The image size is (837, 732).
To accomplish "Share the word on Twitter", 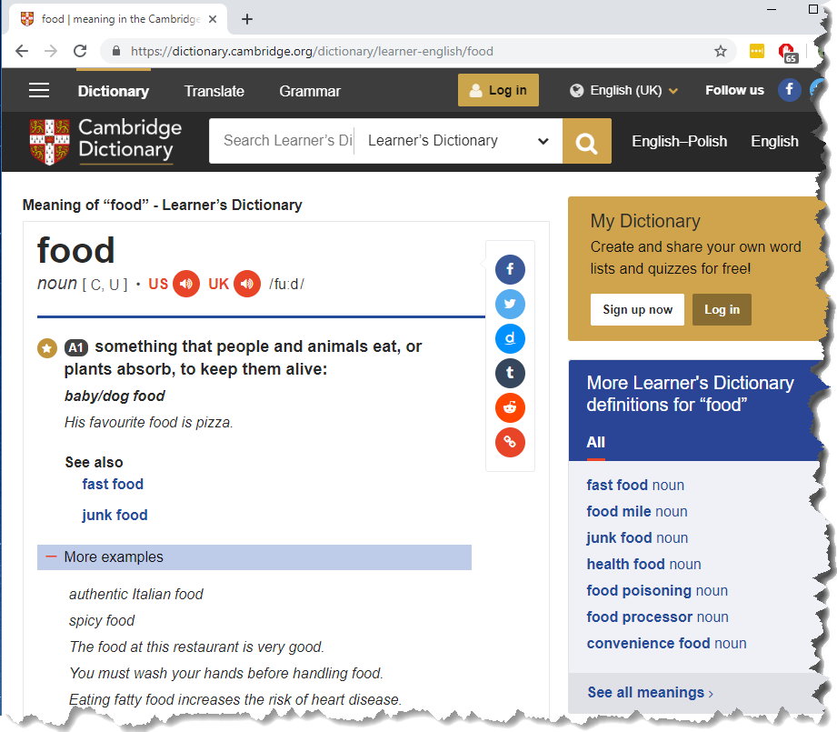I will [x=510, y=304].
